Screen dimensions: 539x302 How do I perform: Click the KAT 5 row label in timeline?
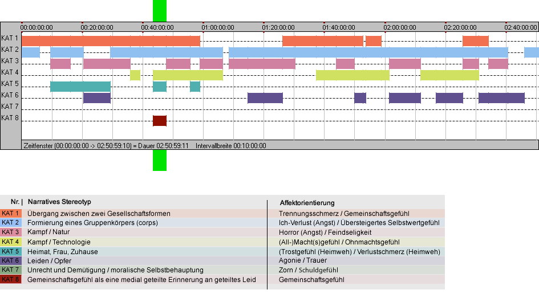(10, 84)
